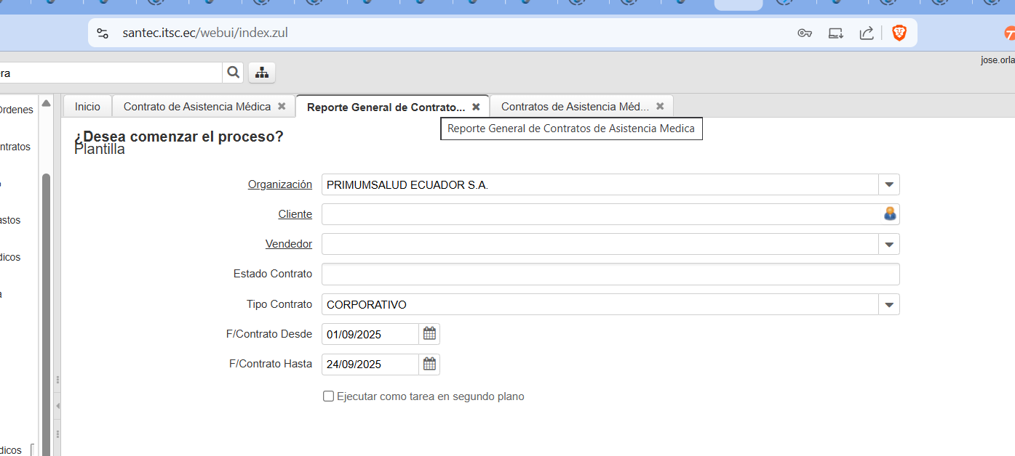Open the password key icon in address bar
Viewport: 1015px width, 456px height.
tap(805, 33)
